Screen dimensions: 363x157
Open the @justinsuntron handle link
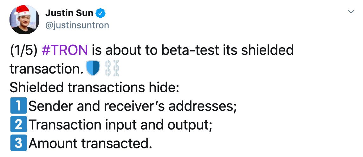tap(77, 25)
